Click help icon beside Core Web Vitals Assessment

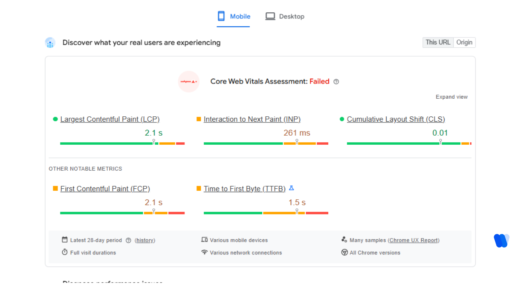[x=336, y=82]
